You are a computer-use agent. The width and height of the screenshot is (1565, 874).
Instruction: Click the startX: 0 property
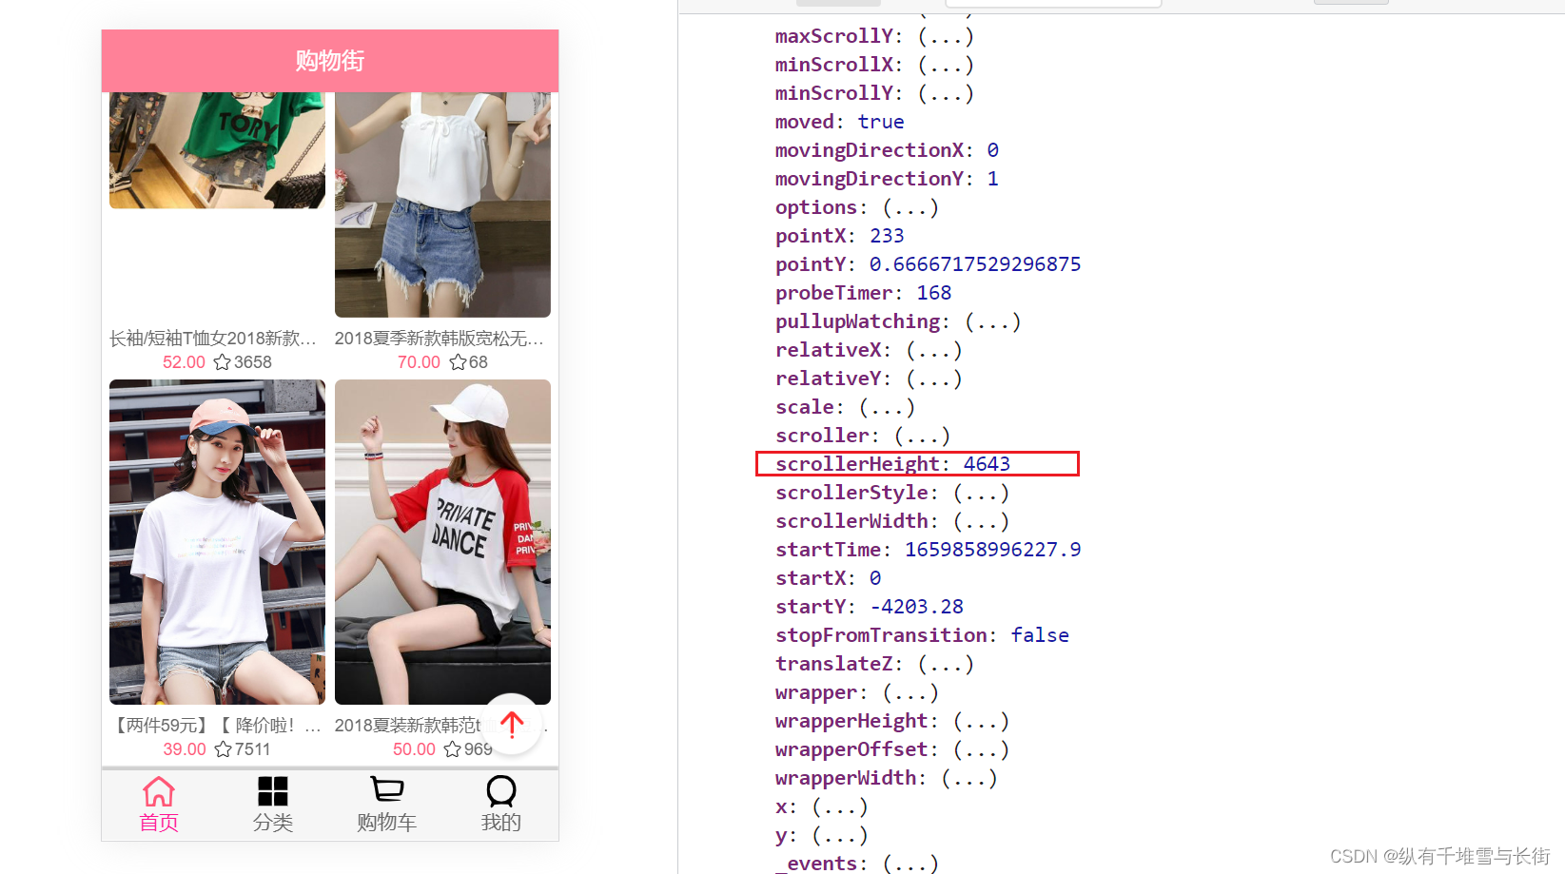pos(828,578)
